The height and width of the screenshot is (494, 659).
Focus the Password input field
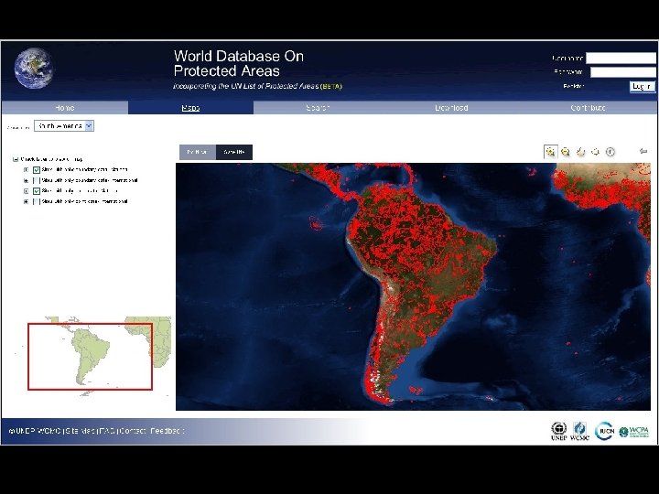[623, 72]
